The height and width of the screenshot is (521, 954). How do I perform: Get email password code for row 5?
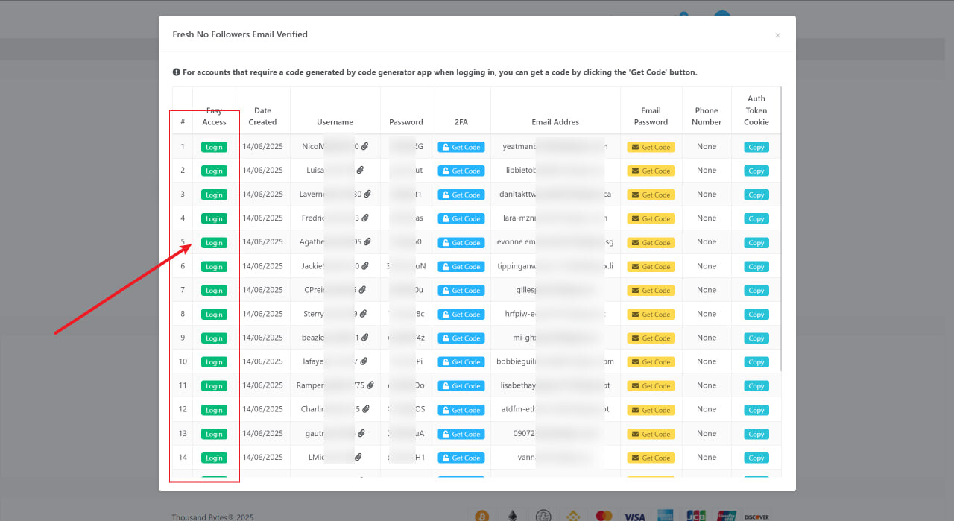point(651,242)
